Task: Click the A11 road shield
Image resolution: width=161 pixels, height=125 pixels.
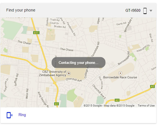Action: (x=36, y=33)
